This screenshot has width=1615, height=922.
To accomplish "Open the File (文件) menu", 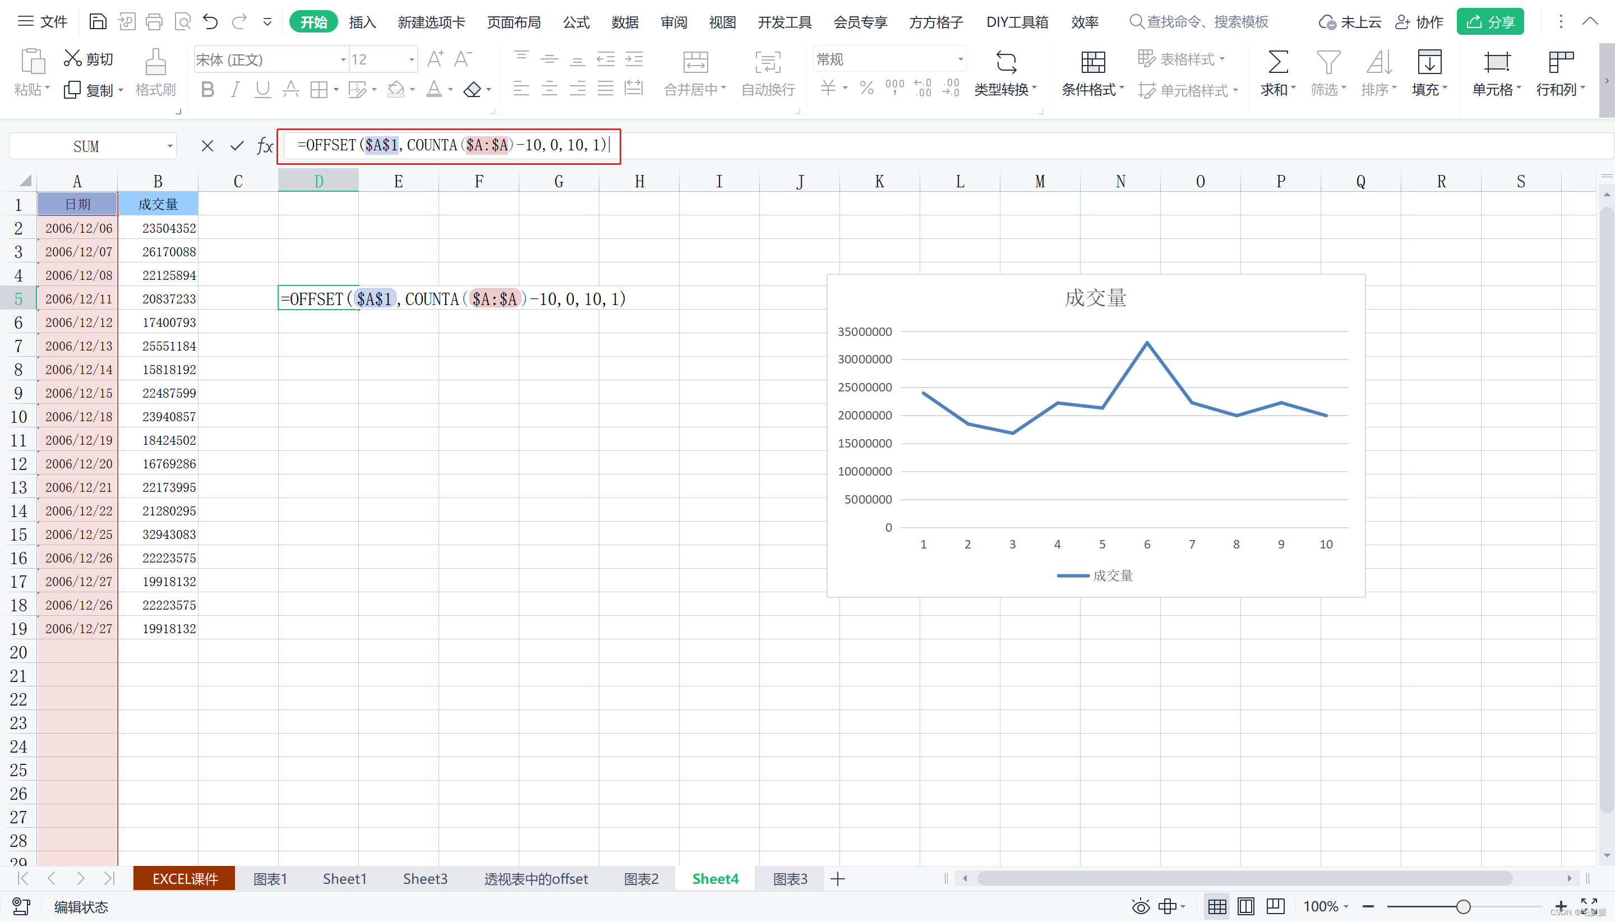I will point(43,22).
